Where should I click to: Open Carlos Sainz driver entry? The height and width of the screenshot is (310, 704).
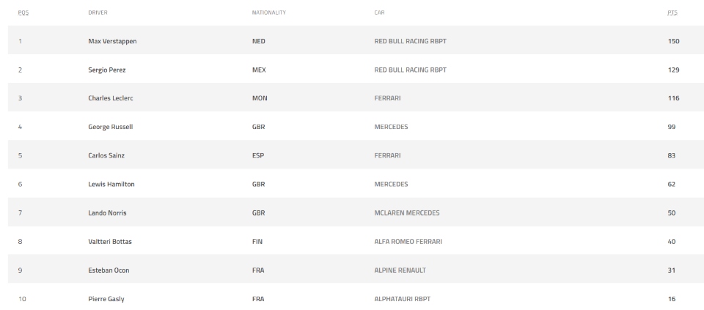pos(106,155)
